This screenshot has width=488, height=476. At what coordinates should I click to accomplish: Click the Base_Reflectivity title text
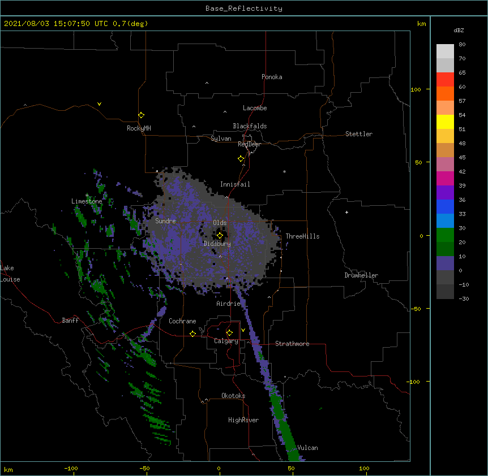click(244, 8)
